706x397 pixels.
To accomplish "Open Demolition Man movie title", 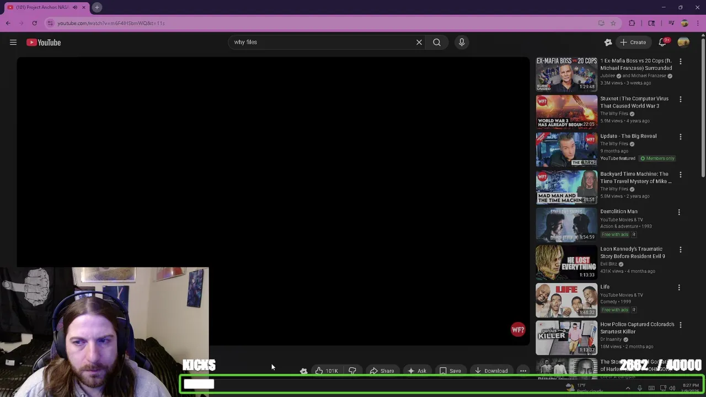I will (619, 212).
